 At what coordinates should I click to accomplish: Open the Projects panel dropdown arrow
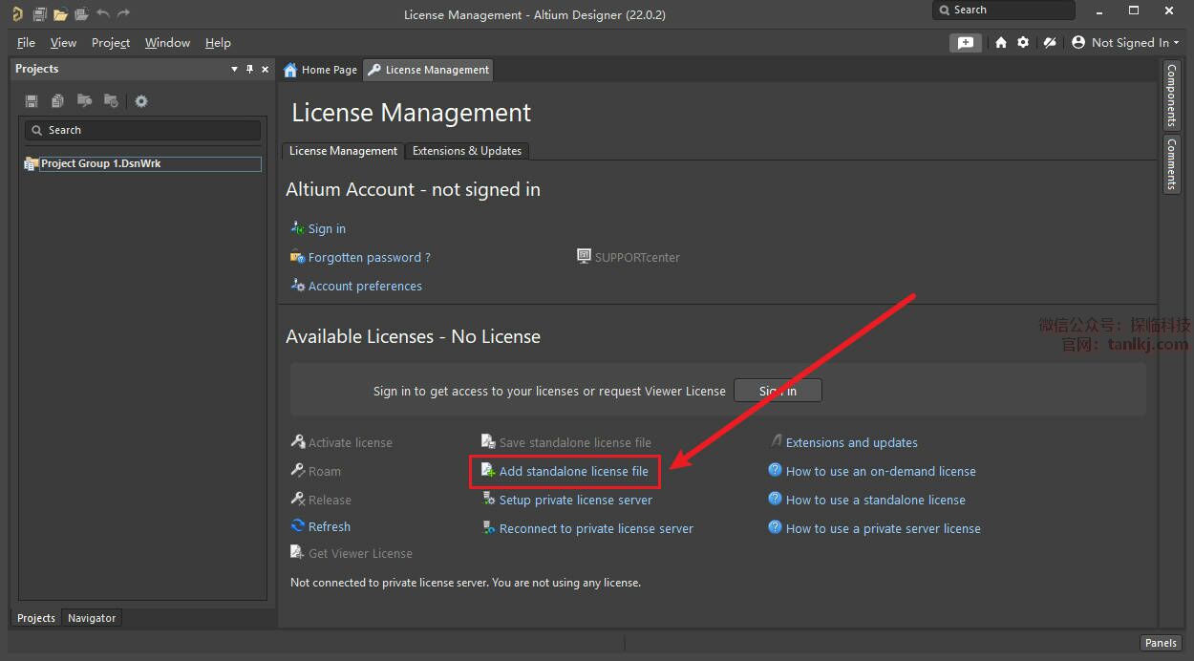click(x=235, y=69)
